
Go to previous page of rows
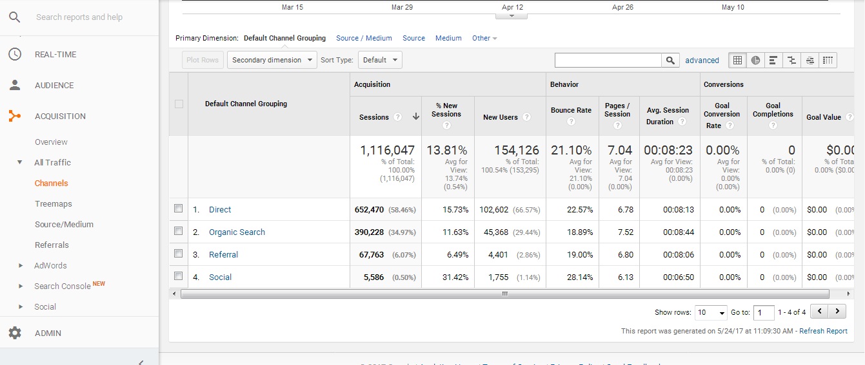(x=819, y=312)
